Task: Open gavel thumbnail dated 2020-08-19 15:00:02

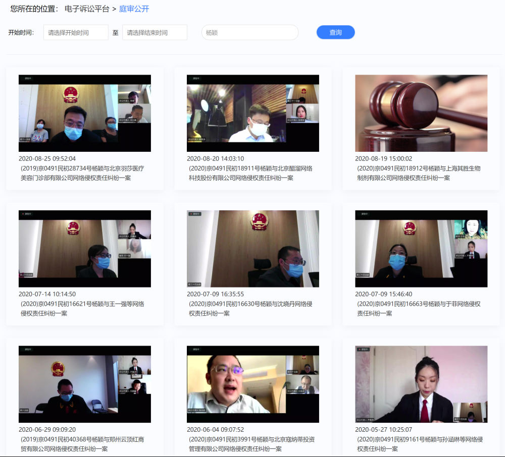Action: point(421,113)
